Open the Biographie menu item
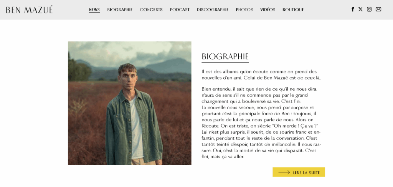This screenshot has width=393, height=187. click(120, 10)
